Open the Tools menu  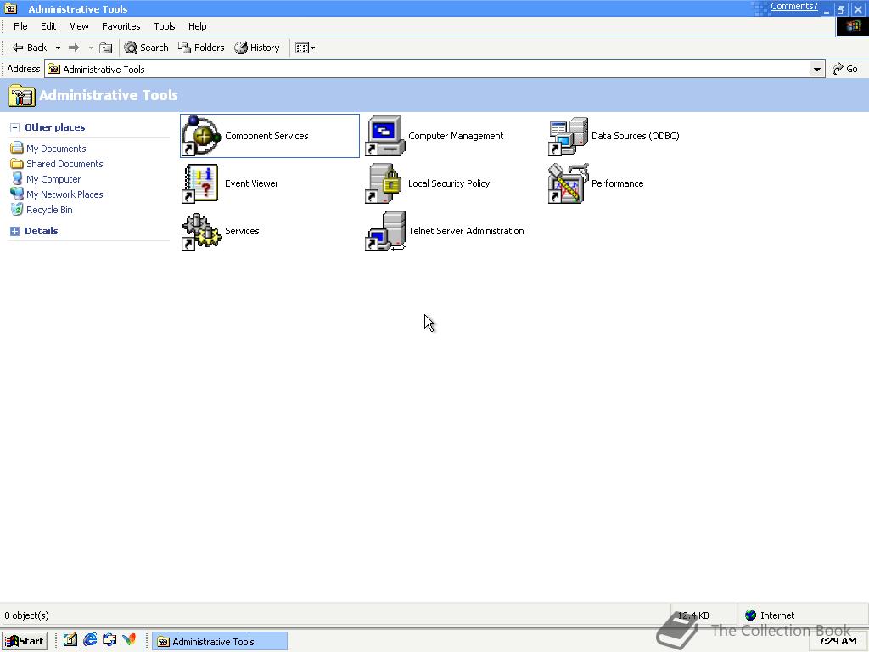click(x=165, y=26)
